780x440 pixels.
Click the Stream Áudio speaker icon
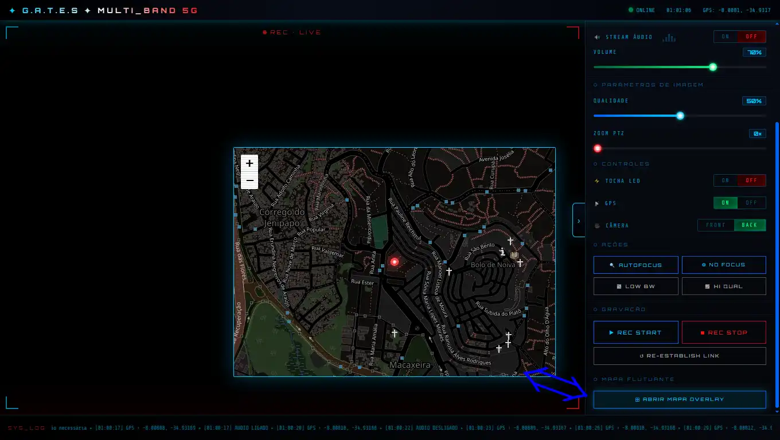click(x=598, y=37)
